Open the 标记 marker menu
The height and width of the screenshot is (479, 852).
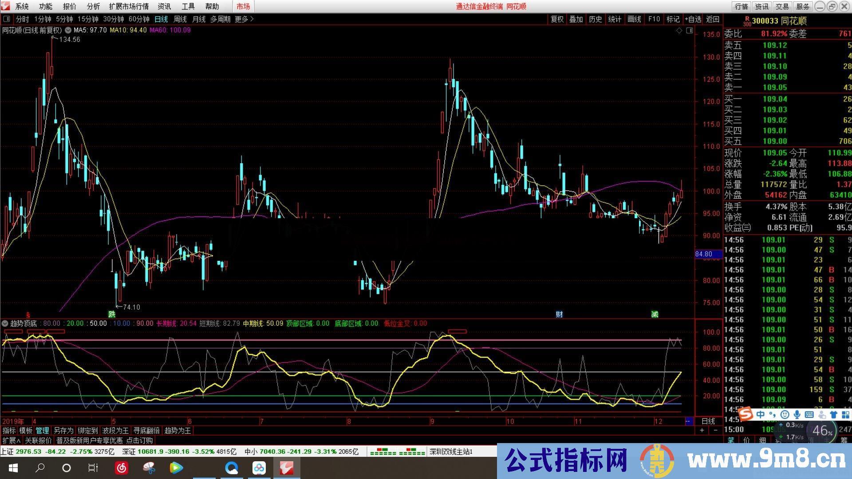[x=673, y=19]
